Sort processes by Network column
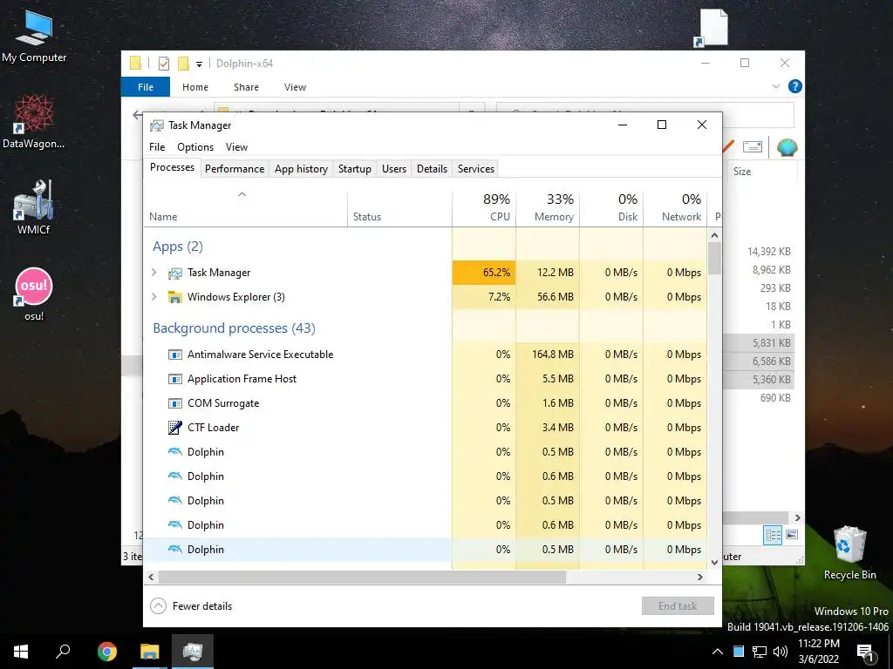The width and height of the screenshot is (893, 669). pyautogui.click(x=676, y=208)
